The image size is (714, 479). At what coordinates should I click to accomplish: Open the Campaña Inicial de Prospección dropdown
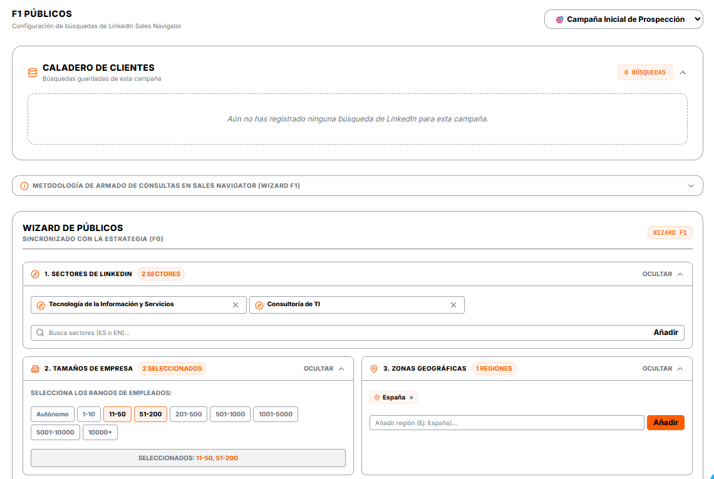pos(624,19)
